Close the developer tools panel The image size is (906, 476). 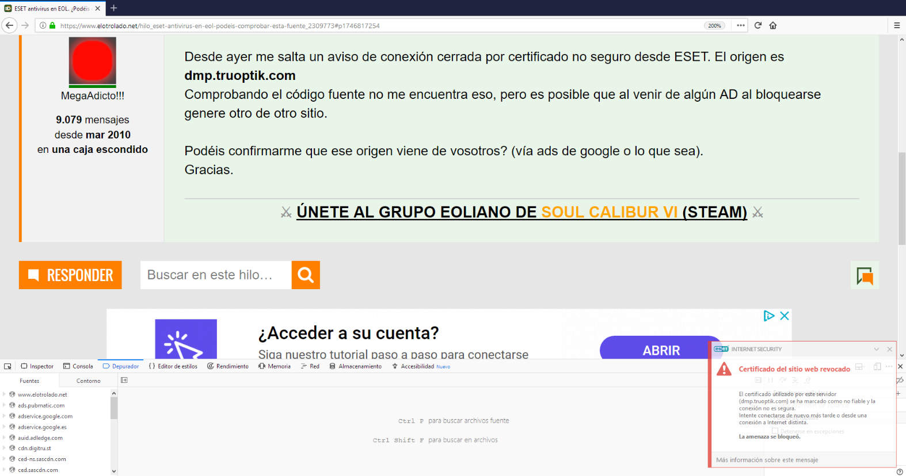[x=901, y=366]
